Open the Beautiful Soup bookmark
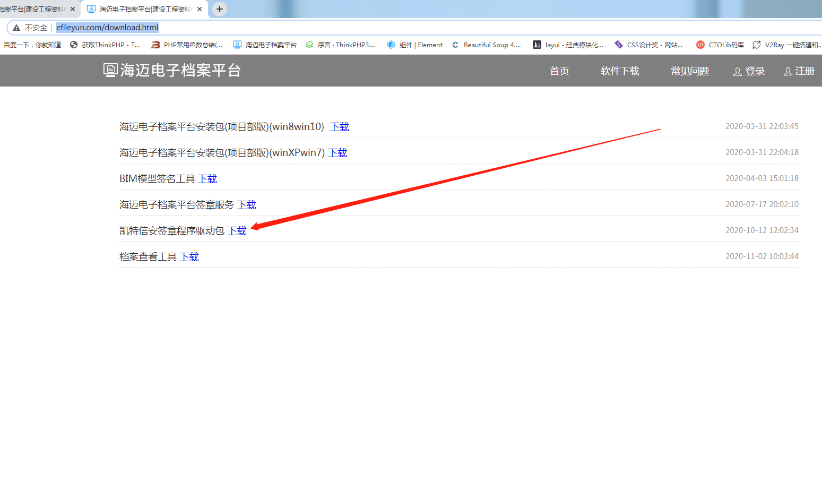This screenshot has width=822, height=481. [x=487, y=45]
